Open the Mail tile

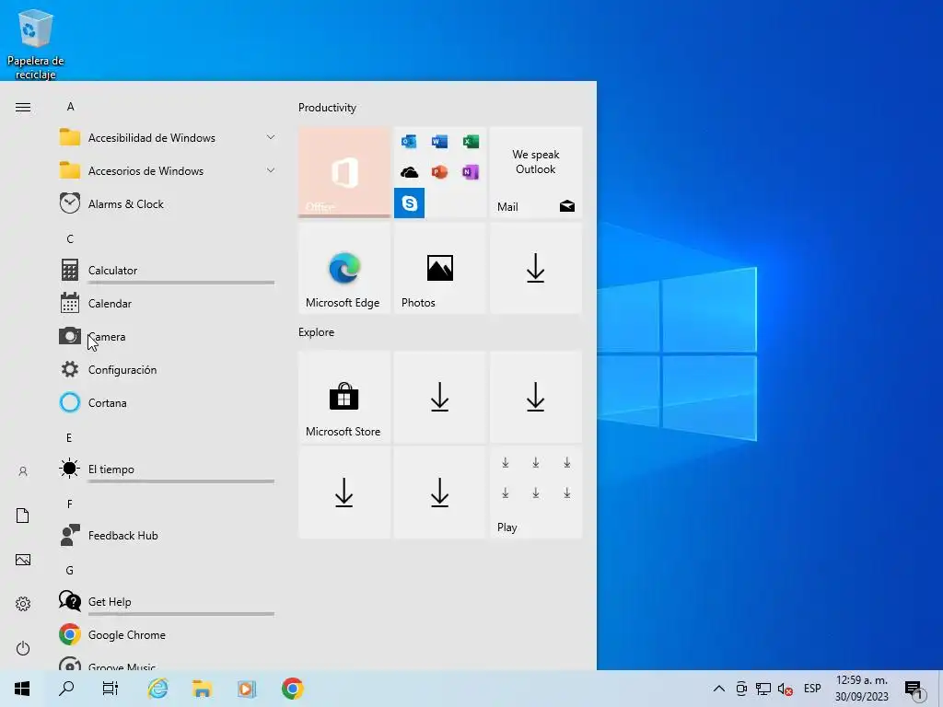click(536, 172)
